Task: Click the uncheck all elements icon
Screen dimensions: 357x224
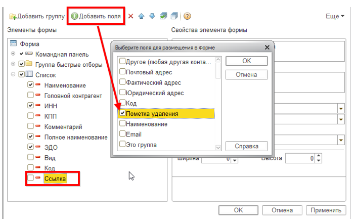Action: pos(174,16)
